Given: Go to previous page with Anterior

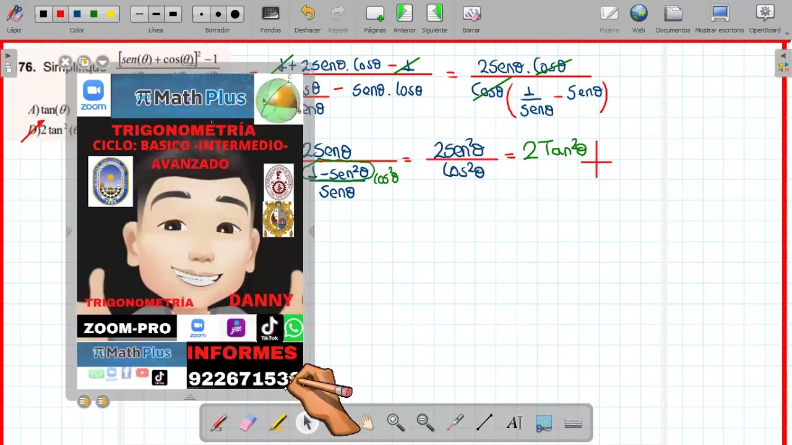Looking at the screenshot, I should tap(405, 19).
